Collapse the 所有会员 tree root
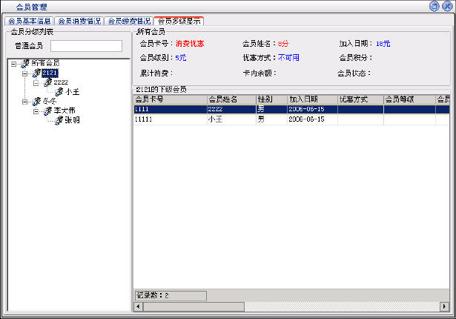Viewport: 456px width, 319px height. (15, 64)
